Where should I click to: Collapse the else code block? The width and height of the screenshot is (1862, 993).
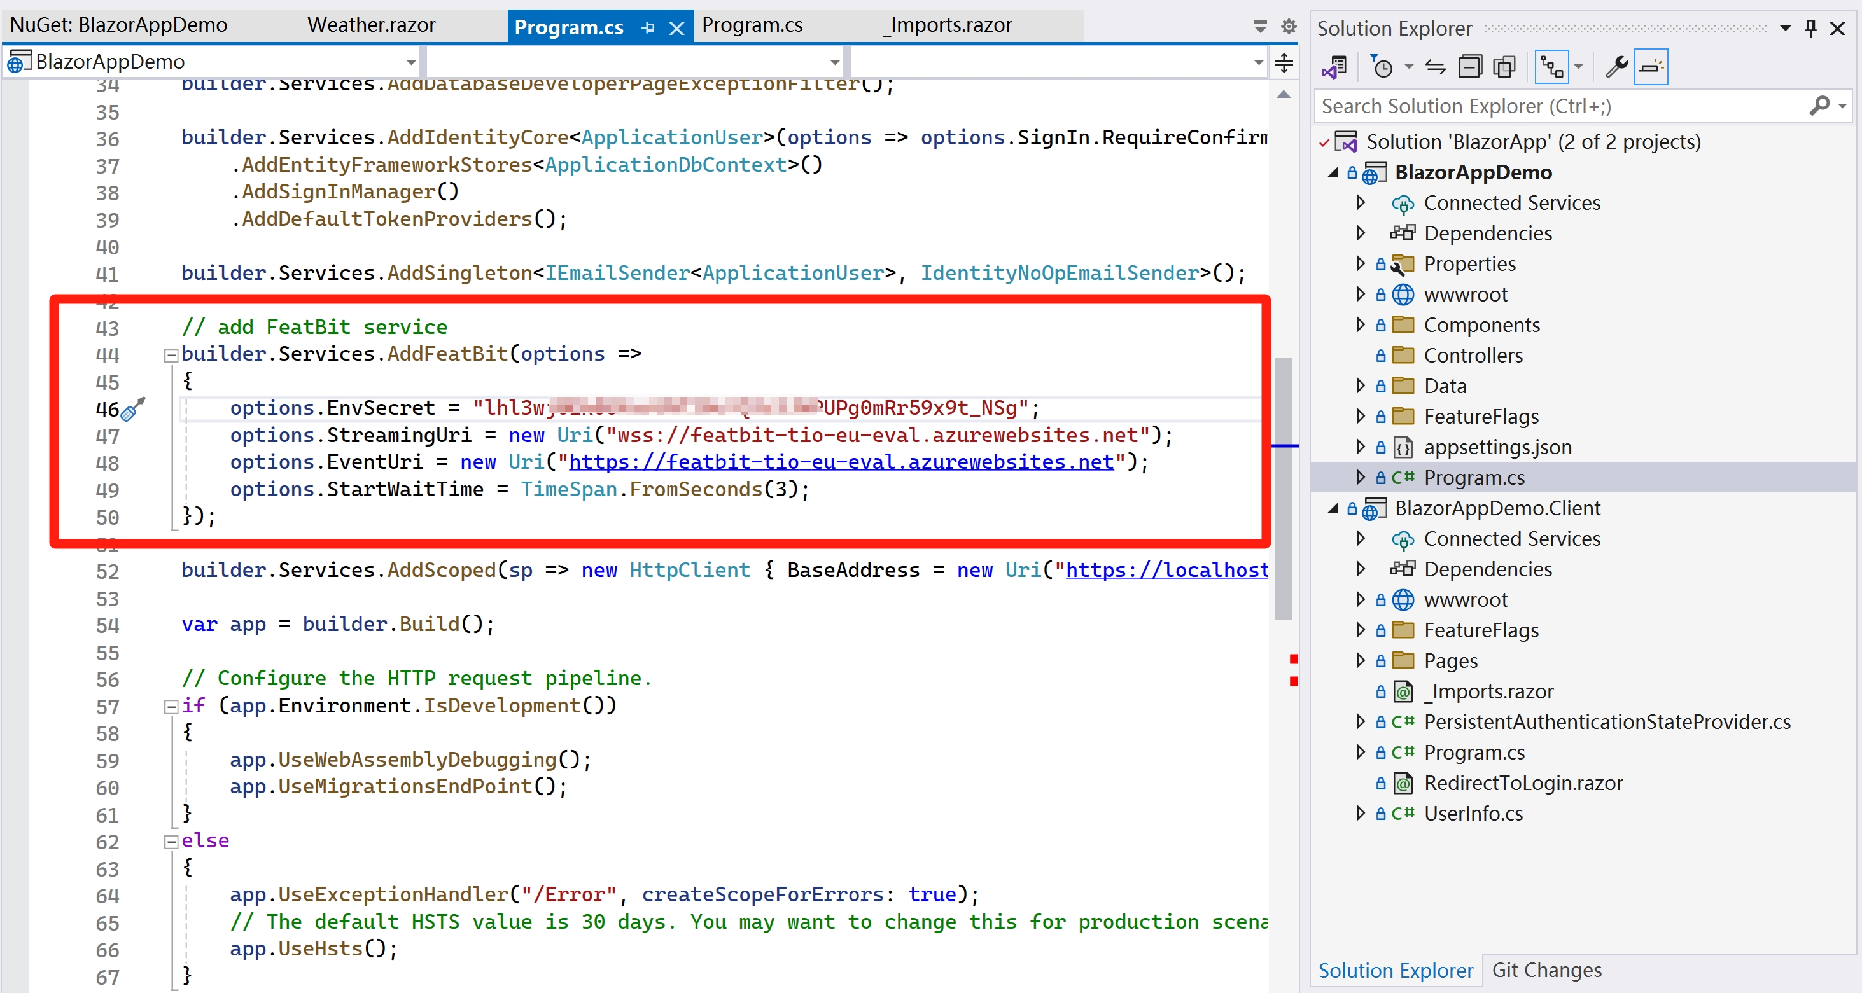coord(171,842)
